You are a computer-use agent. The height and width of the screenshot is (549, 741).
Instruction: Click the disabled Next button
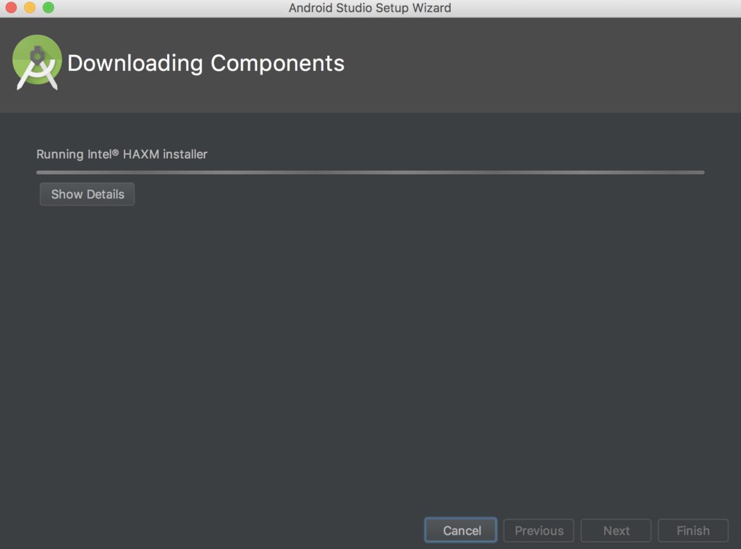coord(616,530)
